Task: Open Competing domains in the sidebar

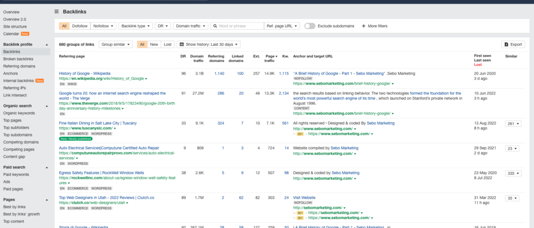Action: click(21, 142)
